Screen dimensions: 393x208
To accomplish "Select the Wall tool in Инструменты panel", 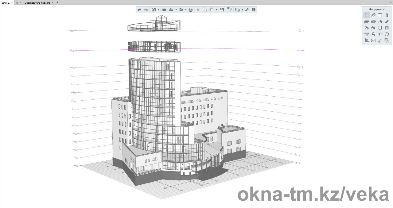I will pyautogui.click(x=380, y=15).
